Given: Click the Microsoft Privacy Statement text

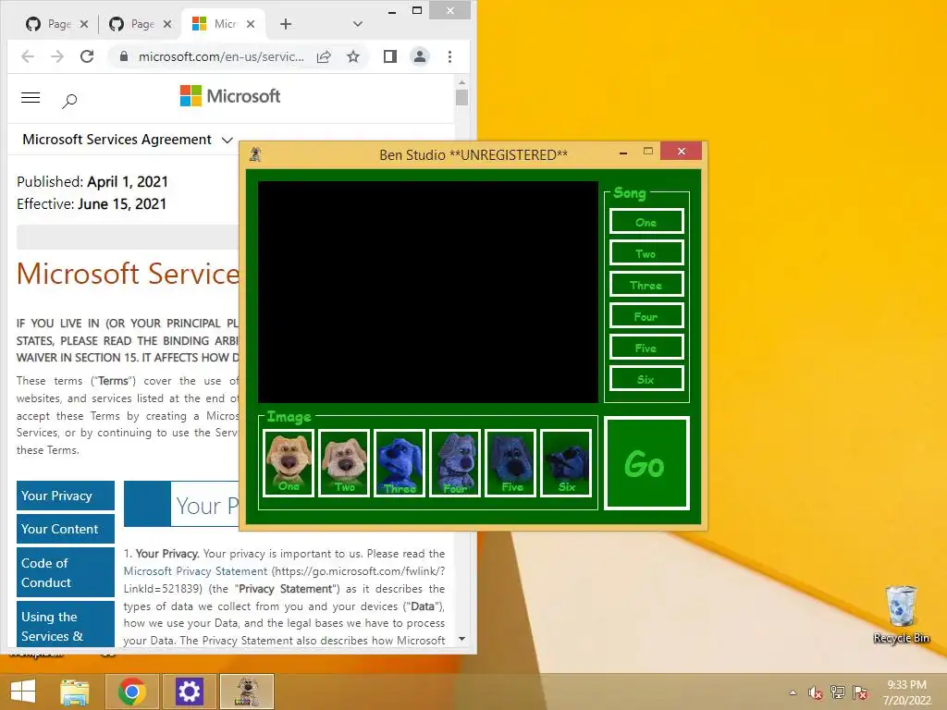Looking at the screenshot, I should (195, 571).
